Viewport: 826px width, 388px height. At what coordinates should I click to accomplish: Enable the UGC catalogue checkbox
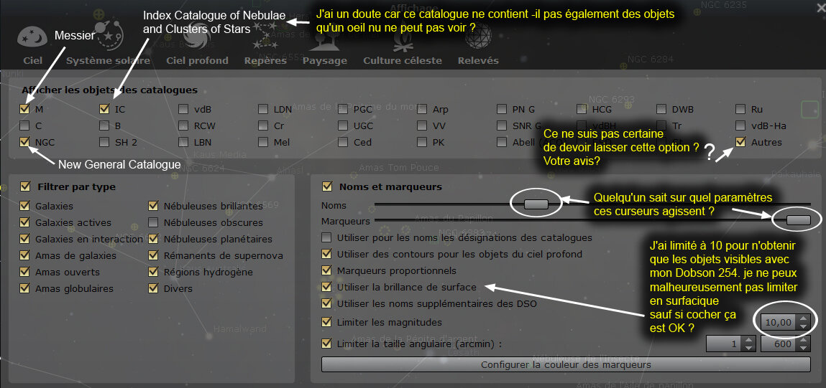pos(343,126)
